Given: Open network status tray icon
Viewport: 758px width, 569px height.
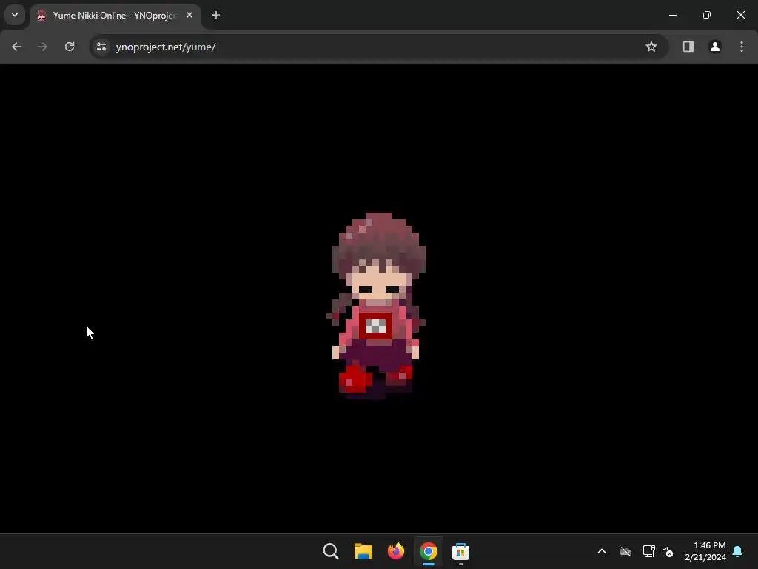Looking at the screenshot, I should pyautogui.click(x=648, y=551).
